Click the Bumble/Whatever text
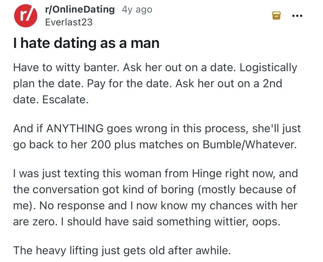Image resolution: width=323 pixels, height=262 pixels. pyautogui.click(x=250, y=144)
